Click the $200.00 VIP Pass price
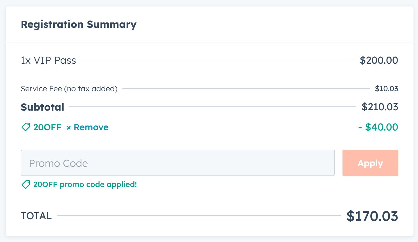 (x=379, y=60)
